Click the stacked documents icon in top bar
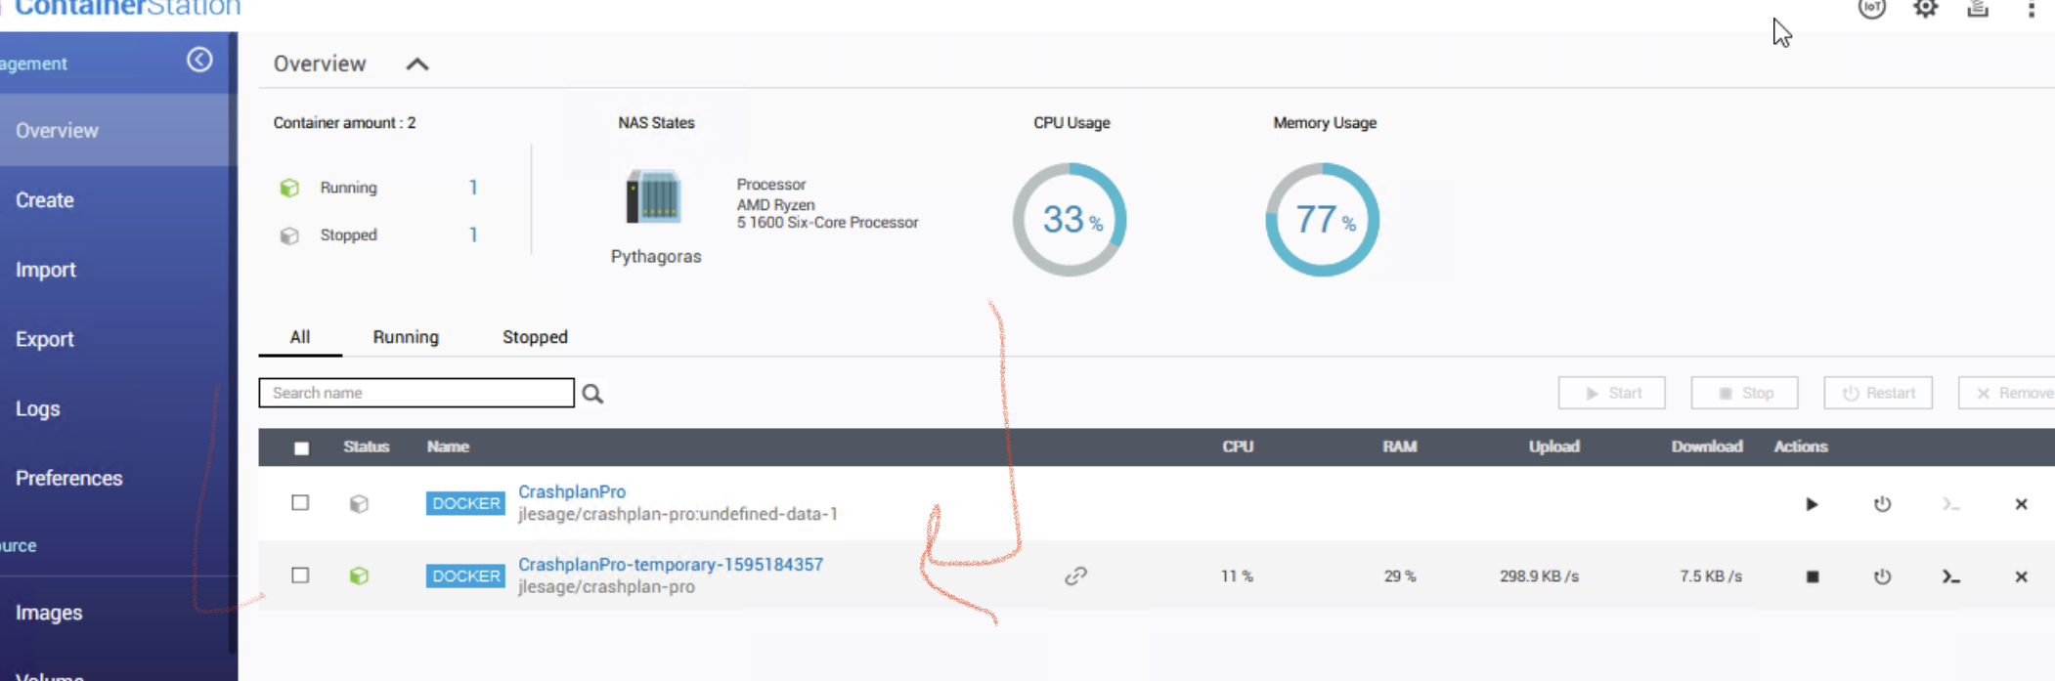This screenshot has width=2055, height=681. pyautogui.click(x=1978, y=9)
